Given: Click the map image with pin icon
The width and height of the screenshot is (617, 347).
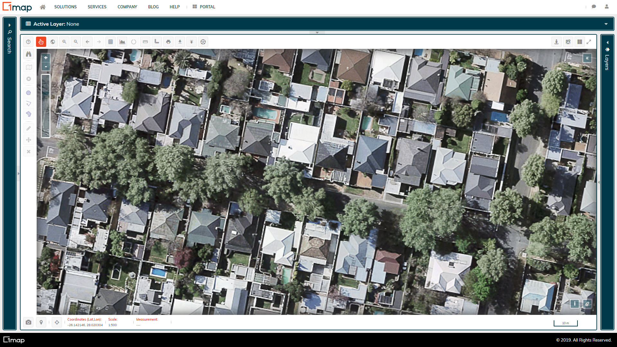Looking at the screenshot, I should [568, 42].
